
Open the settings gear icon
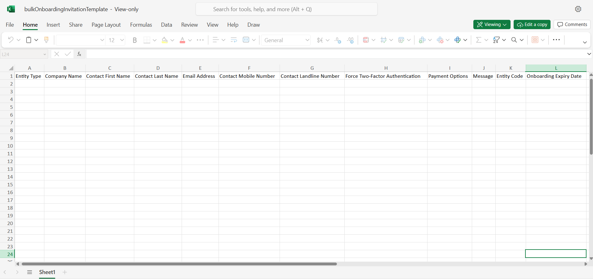(578, 9)
